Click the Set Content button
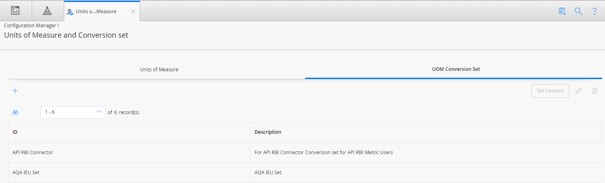 (550, 91)
